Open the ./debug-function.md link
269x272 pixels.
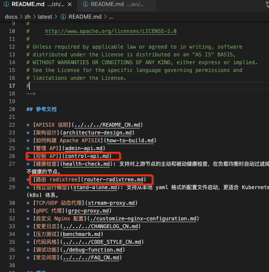[93, 250]
